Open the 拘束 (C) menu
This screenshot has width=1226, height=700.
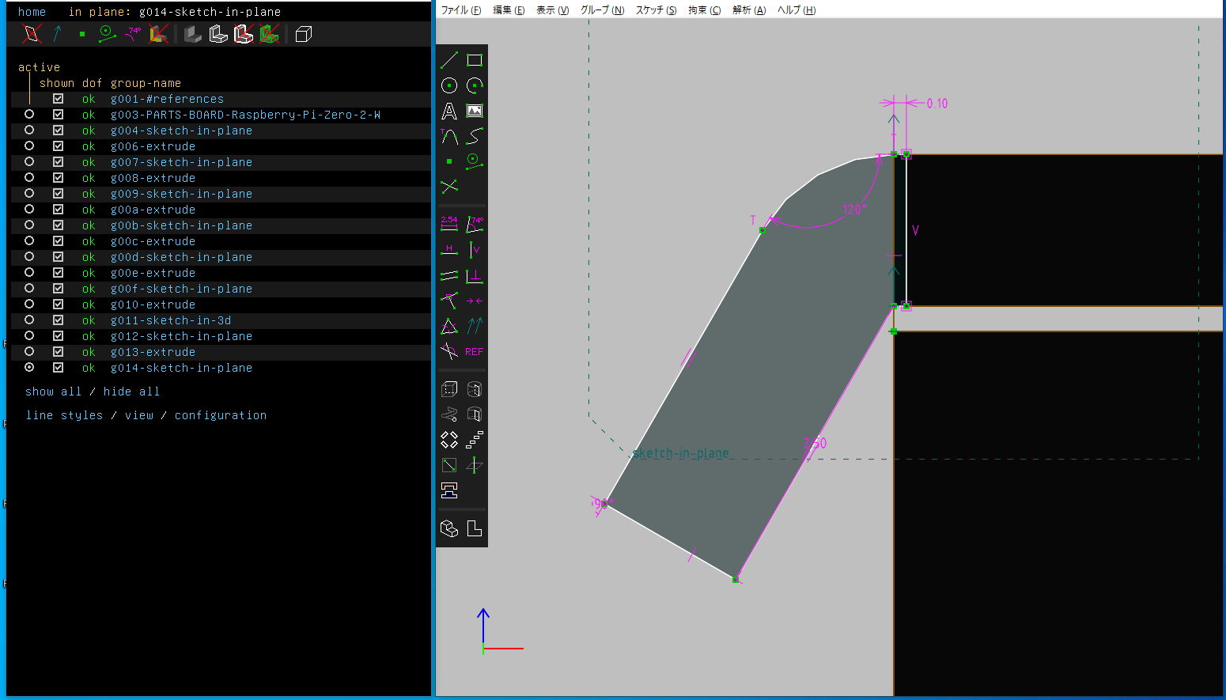(704, 10)
